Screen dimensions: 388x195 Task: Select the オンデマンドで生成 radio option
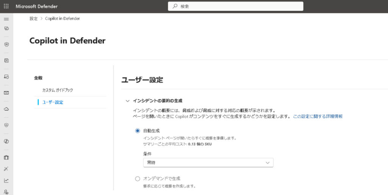click(x=138, y=179)
